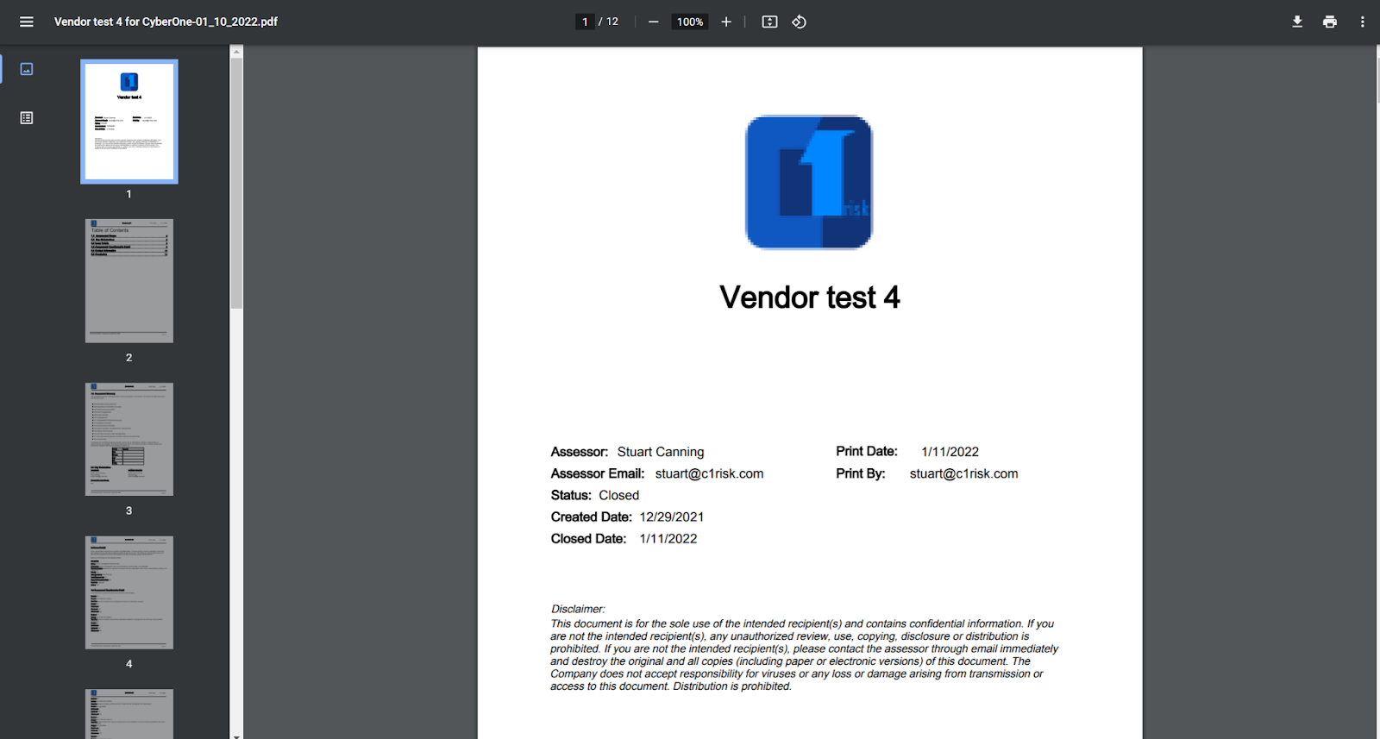The height and width of the screenshot is (739, 1380).
Task: Show the document outline icon in sidebar
Action: click(x=27, y=118)
